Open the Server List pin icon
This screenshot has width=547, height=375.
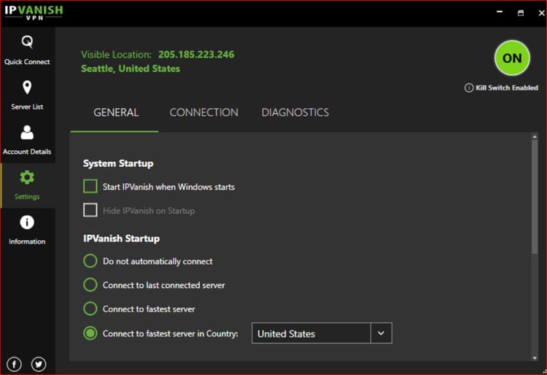coord(27,88)
